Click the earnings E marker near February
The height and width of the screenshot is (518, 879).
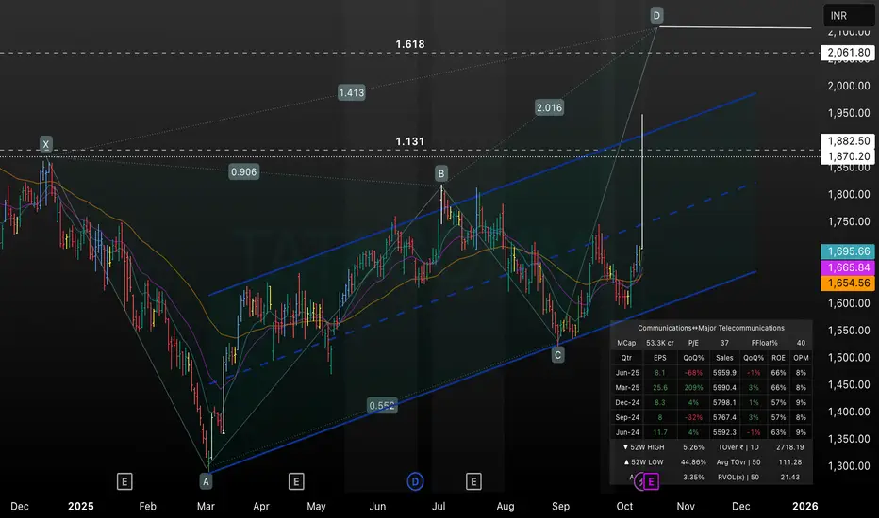click(x=124, y=481)
